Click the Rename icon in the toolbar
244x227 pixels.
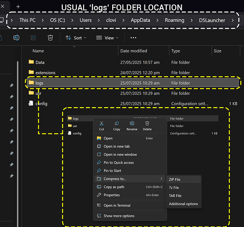click(x=16, y=38)
